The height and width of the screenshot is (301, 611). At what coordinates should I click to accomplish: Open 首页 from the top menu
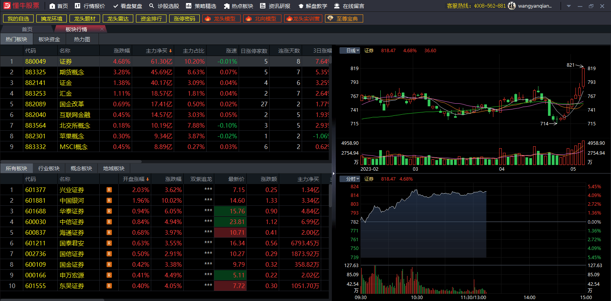[59, 6]
